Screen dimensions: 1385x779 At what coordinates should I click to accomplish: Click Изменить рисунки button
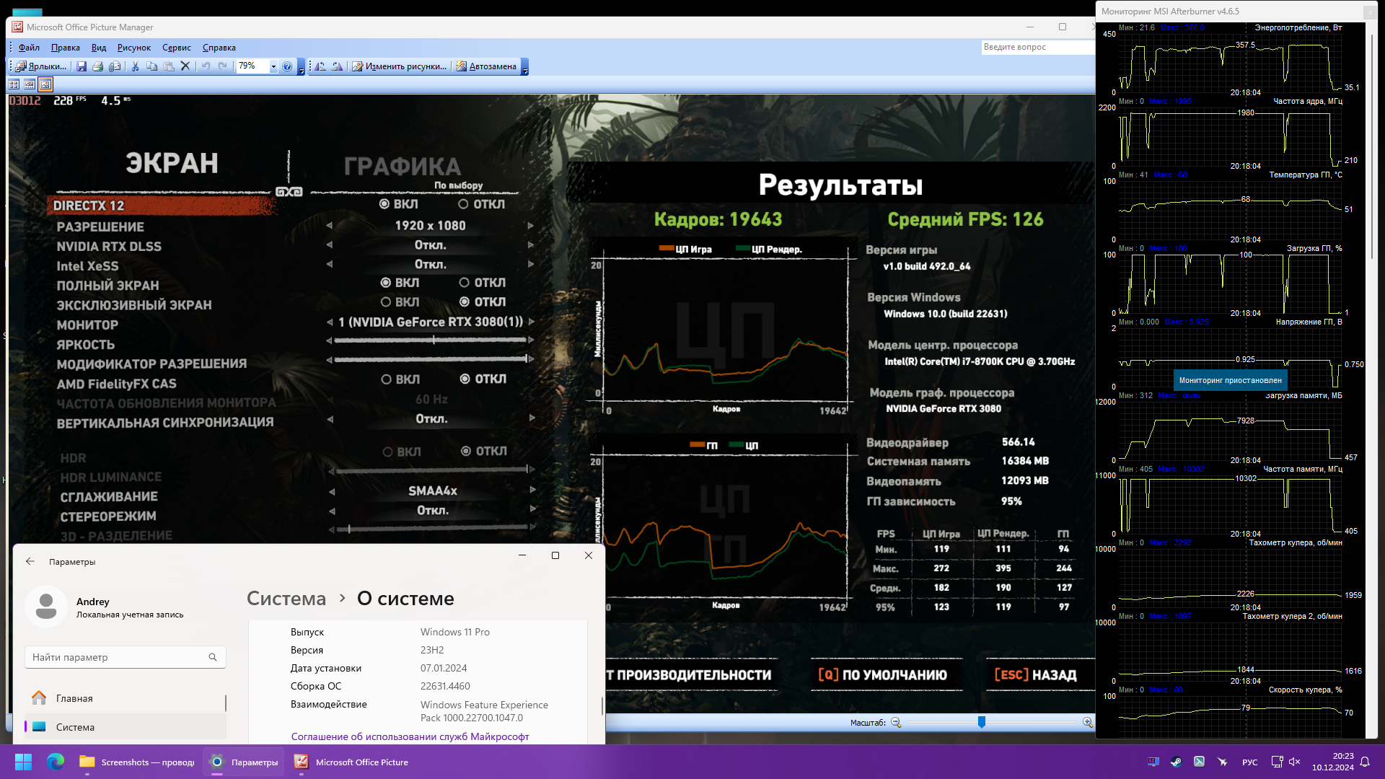(x=399, y=66)
